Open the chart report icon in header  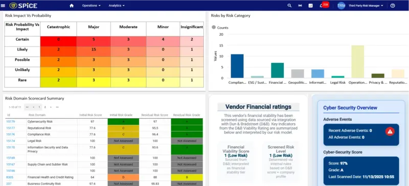[310, 6]
